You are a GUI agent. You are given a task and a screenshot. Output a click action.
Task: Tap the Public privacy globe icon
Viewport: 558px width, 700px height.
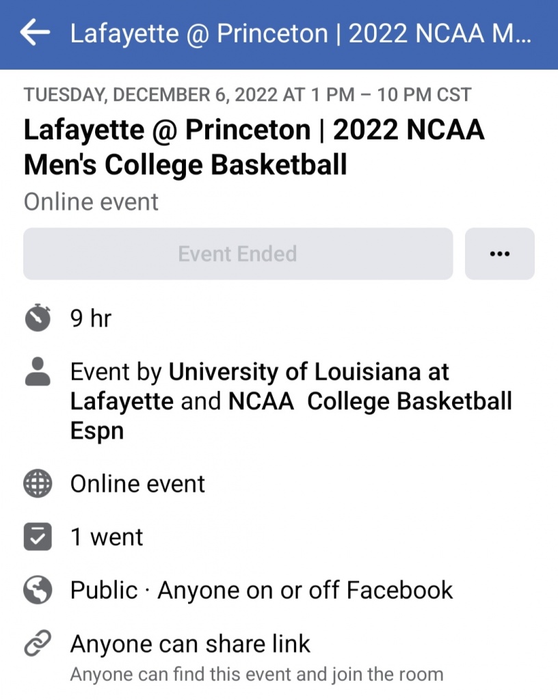[x=38, y=590]
